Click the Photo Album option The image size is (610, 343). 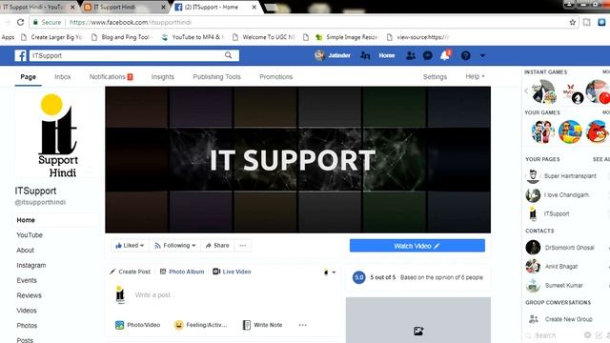click(182, 272)
